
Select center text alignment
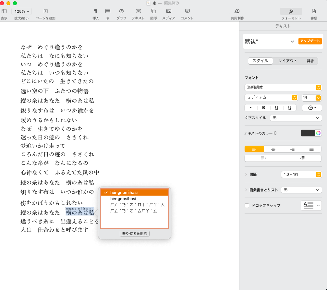(273, 149)
